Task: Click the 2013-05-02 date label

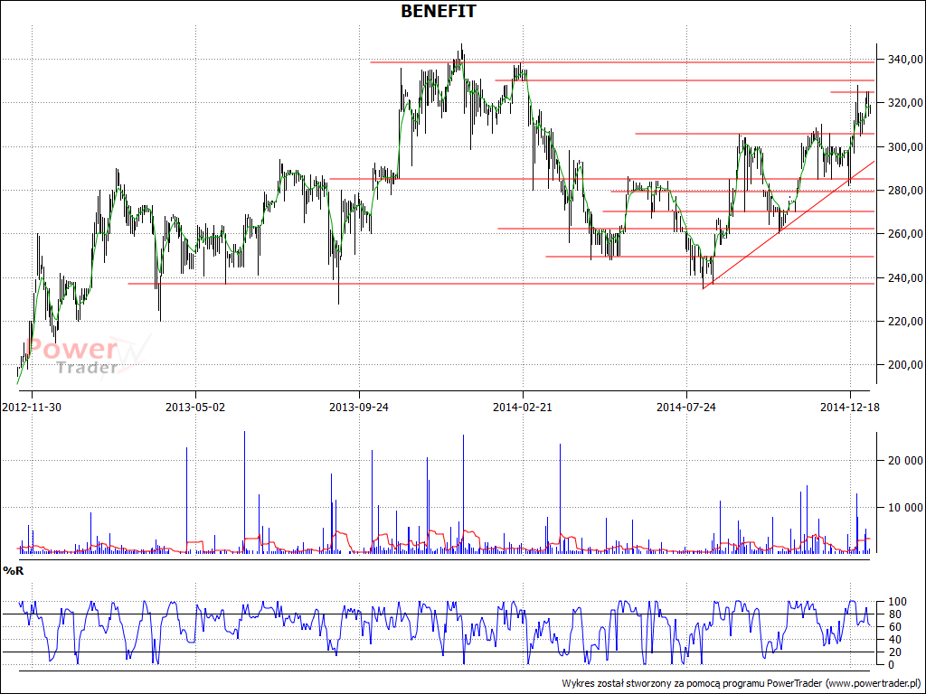Action: tap(195, 408)
